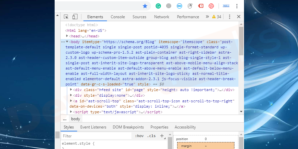Image resolution: width=298 pixels, height=149 pixels.
Task: Switch to the Elements tab
Action: (x=95, y=17)
